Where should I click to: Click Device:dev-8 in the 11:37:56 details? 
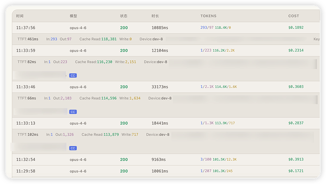pyautogui.click(x=151, y=39)
